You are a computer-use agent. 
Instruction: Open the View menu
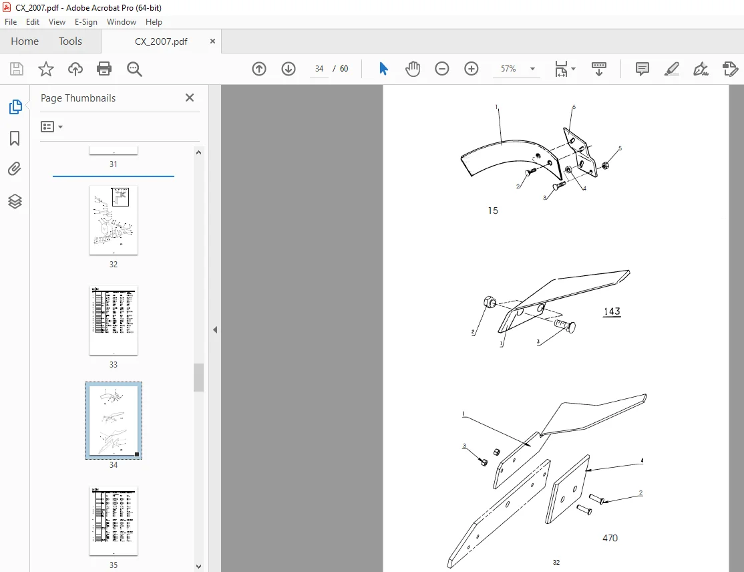coord(57,22)
